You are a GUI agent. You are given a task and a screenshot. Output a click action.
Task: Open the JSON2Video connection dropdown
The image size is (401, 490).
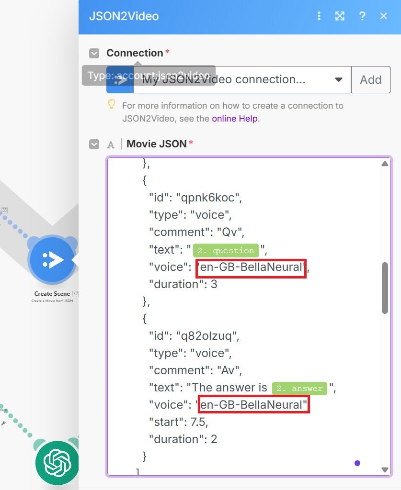[x=338, y=79]
